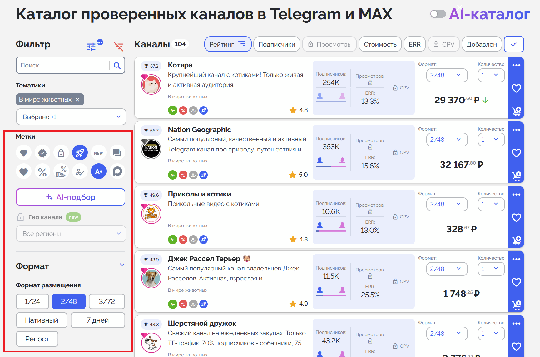The height and width of the screenshot is (357, 540).
Task: Select the lock tag filter
Action: 61,153
